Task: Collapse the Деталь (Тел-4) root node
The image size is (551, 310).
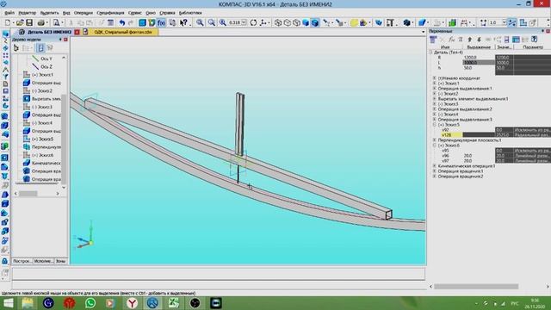Action: tap(430, 52)
